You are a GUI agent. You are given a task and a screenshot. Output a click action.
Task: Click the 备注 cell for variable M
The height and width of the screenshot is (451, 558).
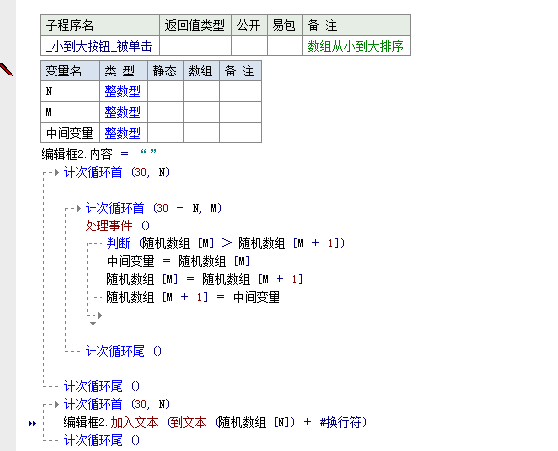point(241,112)
